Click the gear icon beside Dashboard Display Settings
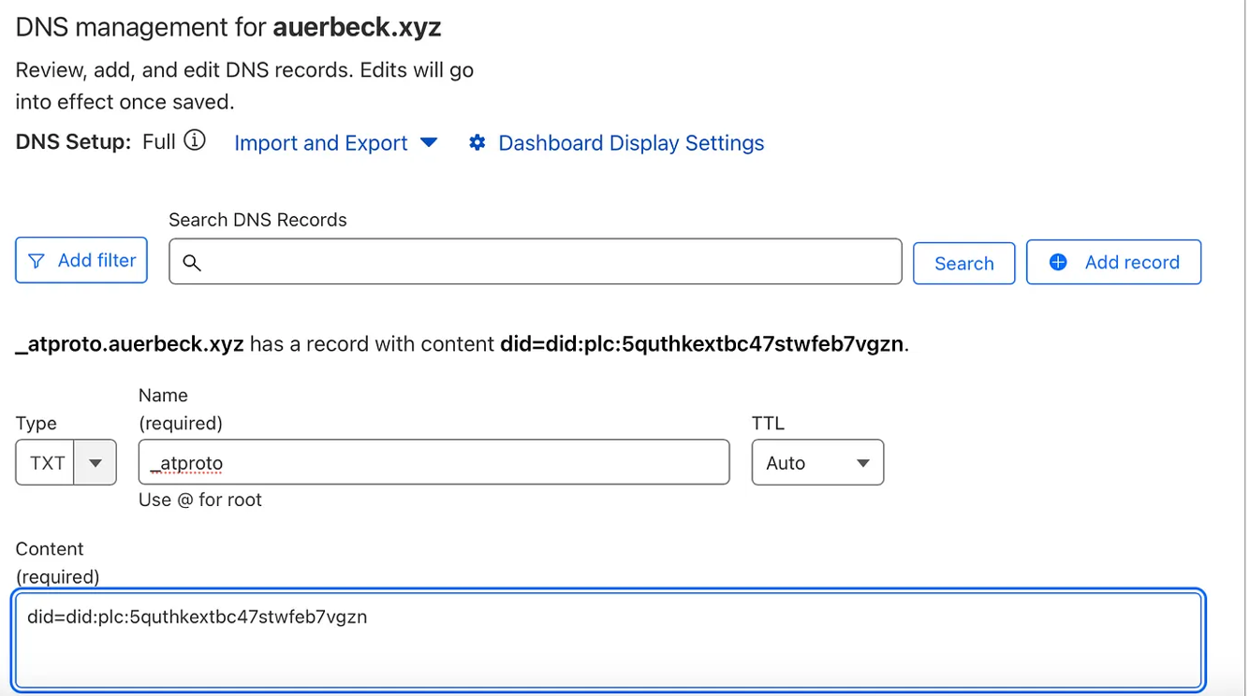 coord(478,142)
